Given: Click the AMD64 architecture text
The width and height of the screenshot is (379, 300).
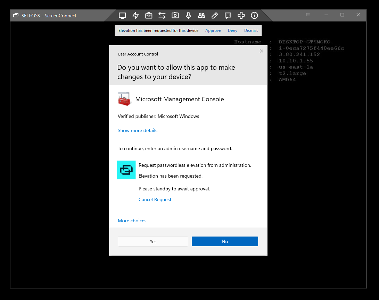Looking at the screenshot, I should pyautogui.click(x=287, y=80).
